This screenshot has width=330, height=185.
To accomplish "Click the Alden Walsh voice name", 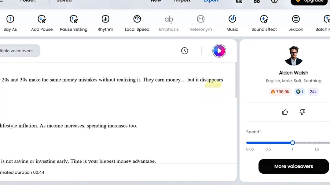I will (294, 73).
